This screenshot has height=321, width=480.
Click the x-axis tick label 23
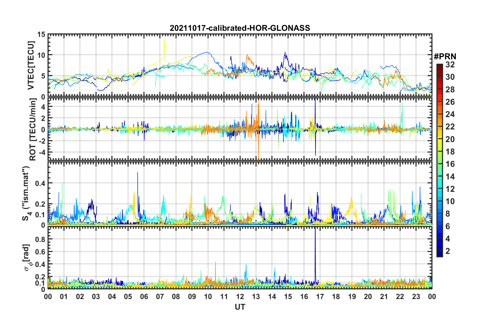(416, 297)
